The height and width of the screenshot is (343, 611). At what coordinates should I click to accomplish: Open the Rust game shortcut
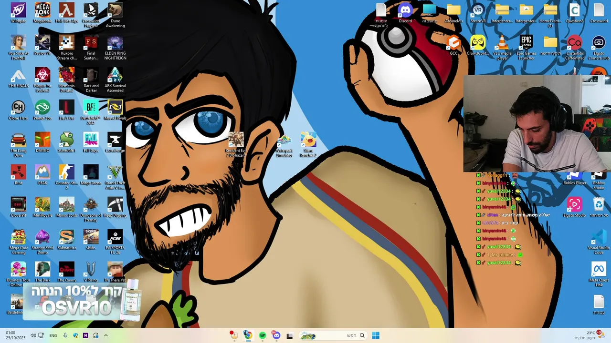(x=18, y=175)
